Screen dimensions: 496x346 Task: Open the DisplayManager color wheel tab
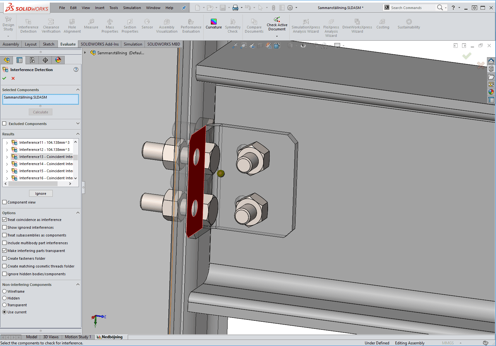58,60
